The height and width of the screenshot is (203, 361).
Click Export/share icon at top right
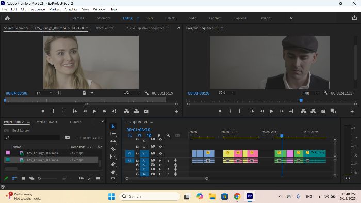(354, 18)
